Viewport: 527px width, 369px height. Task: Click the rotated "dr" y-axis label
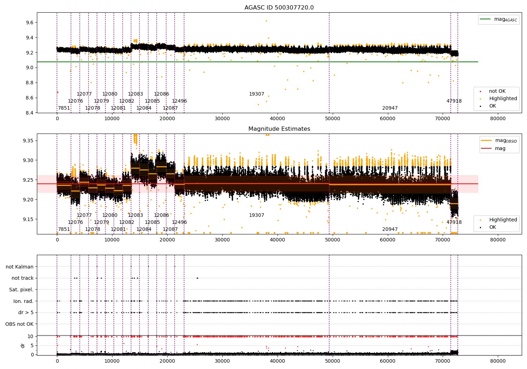click(x=23, y=345)
